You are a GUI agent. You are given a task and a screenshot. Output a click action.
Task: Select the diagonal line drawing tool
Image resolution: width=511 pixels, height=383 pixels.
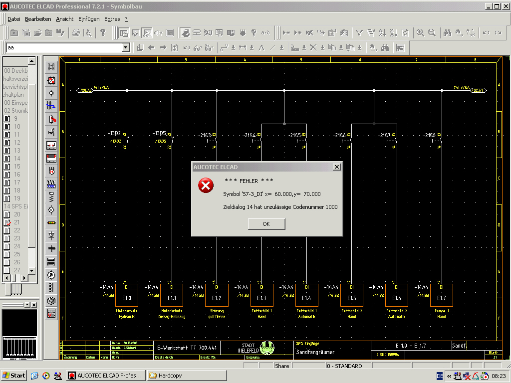coord(273,48)
